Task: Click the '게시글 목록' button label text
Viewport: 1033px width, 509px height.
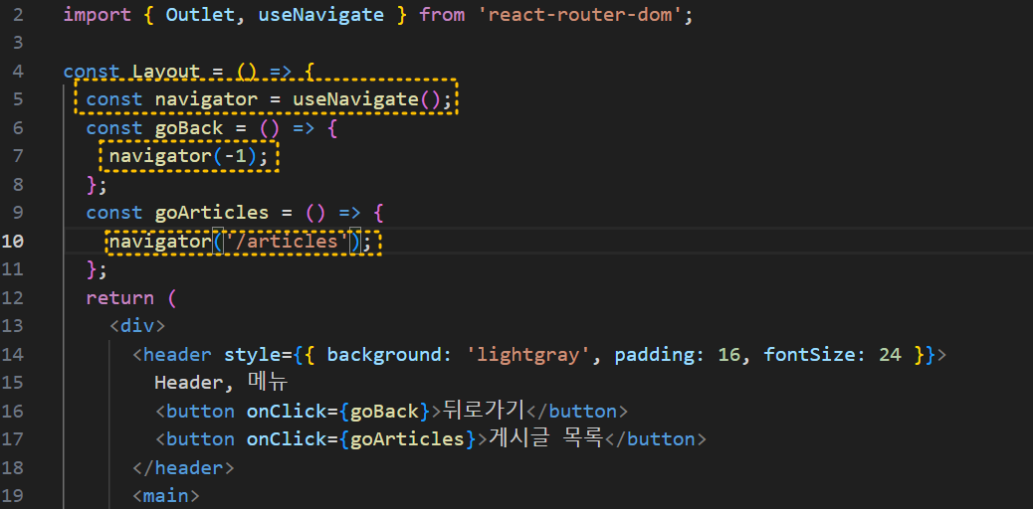Action: [545, 438]
